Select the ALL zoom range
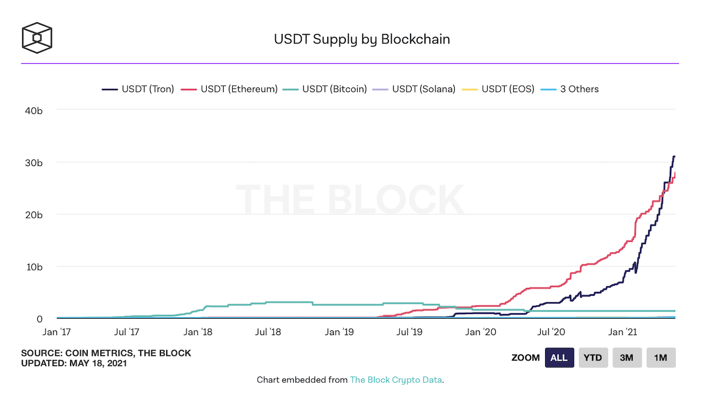Viewport: 723px width, 412px height. (x=559, y=358)
